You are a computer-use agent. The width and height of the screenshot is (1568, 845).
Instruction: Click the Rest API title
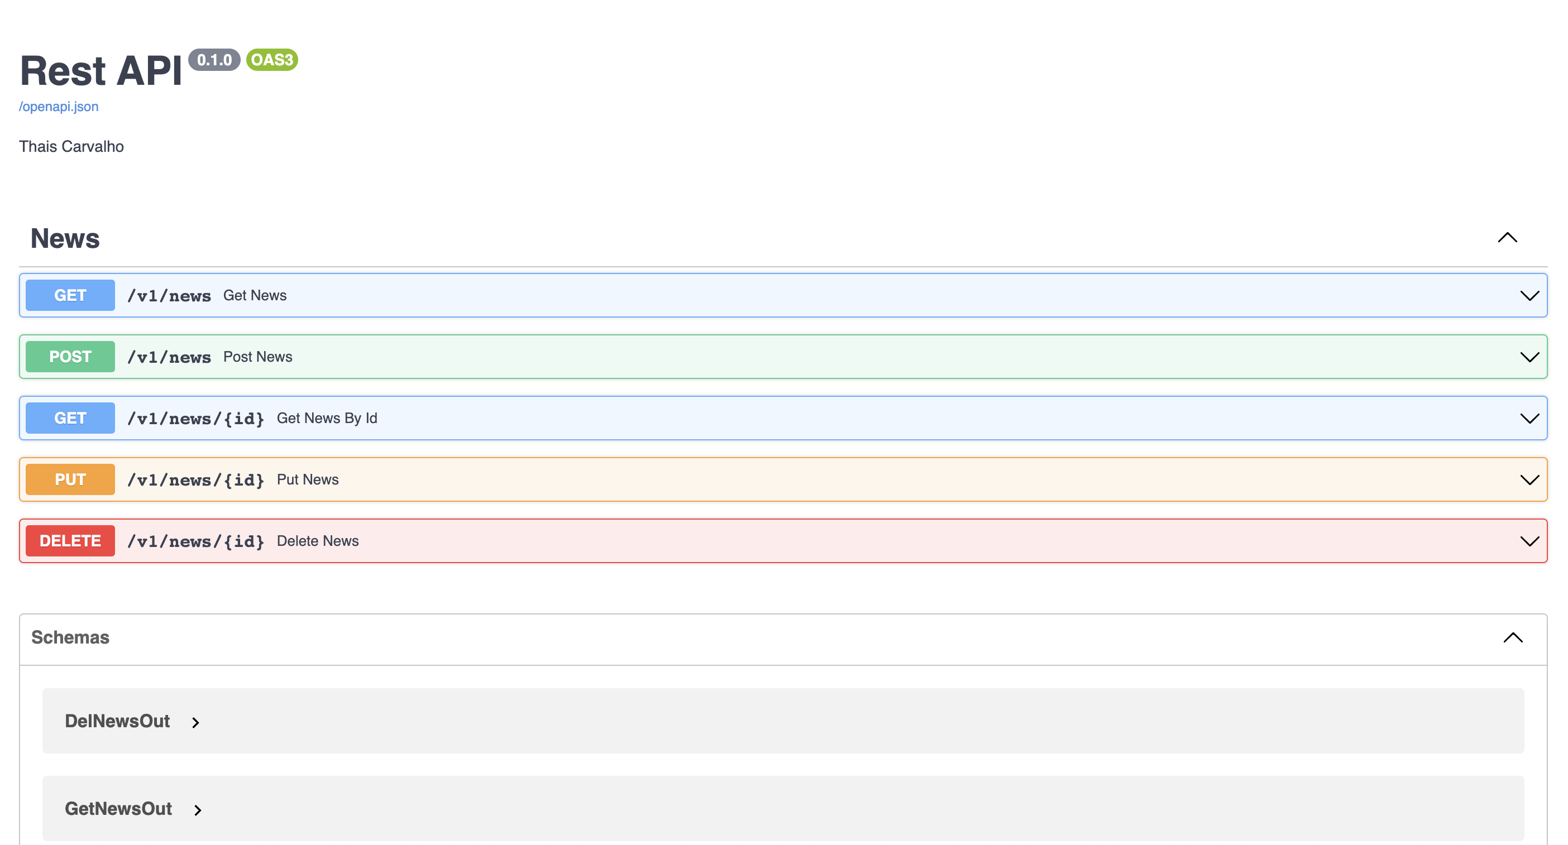click(101, 70)
